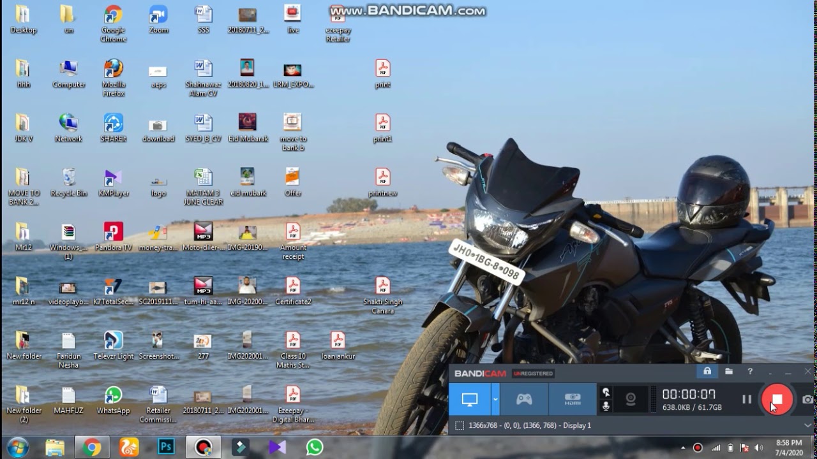This screenshot has width=817, height=459.
Task: Toggle webcam overlay in Bandicam
Action: coord(631,400)
